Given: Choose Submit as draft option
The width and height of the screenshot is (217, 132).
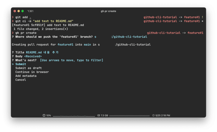Looking at the screenshot, I should click(x=28, y=68).
